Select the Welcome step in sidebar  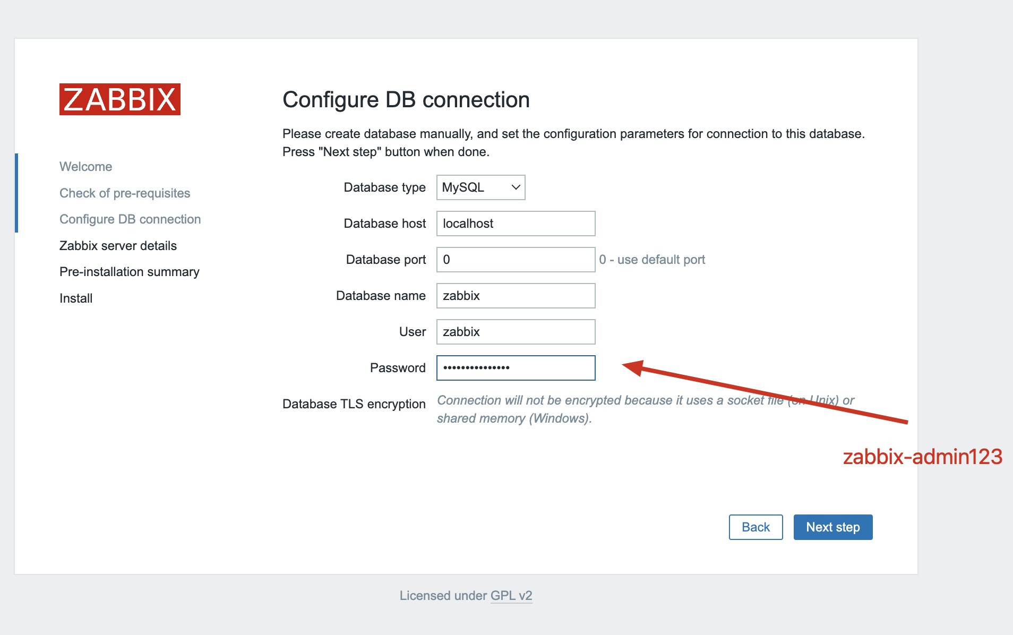tap(86, 167)
